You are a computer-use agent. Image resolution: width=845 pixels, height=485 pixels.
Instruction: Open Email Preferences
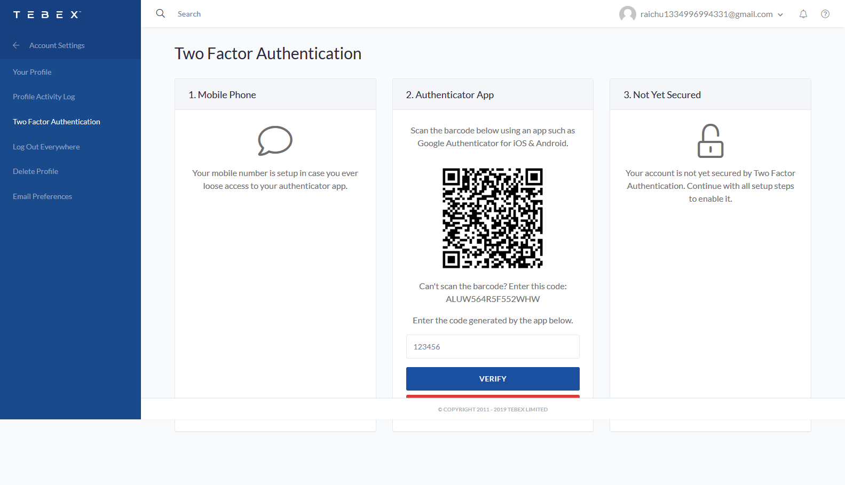pos(43,196)
